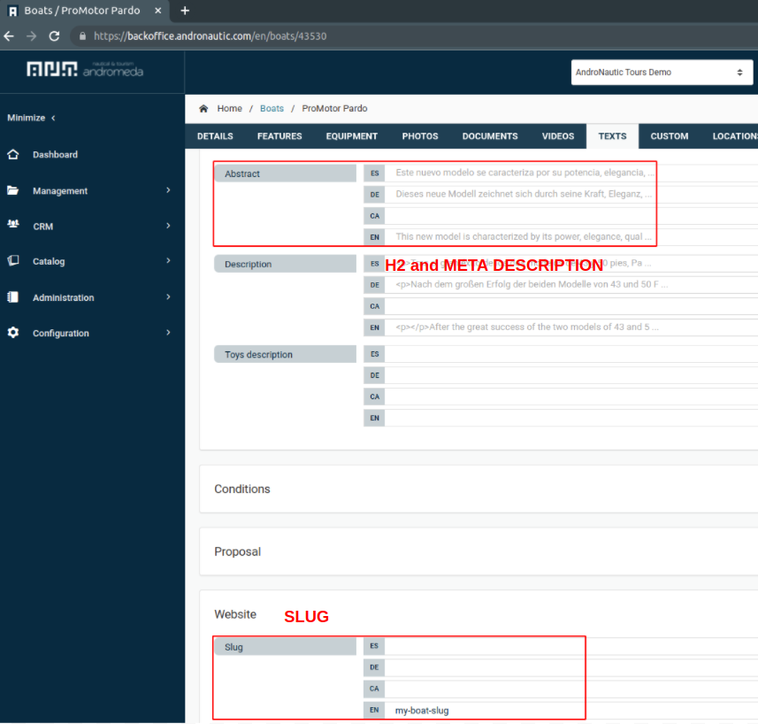Click the Toys description CA field
The height and width of the screenshot is (724, 758).
pos(570,397)
